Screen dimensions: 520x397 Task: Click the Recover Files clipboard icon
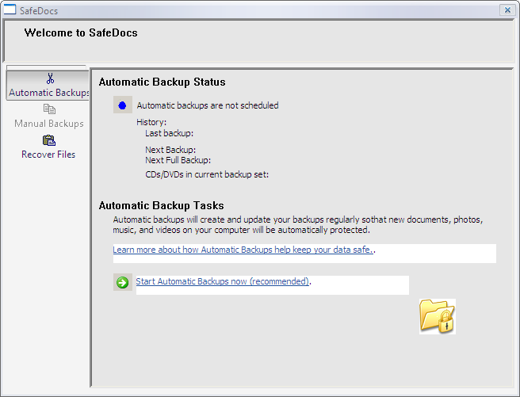coord(49,140)
